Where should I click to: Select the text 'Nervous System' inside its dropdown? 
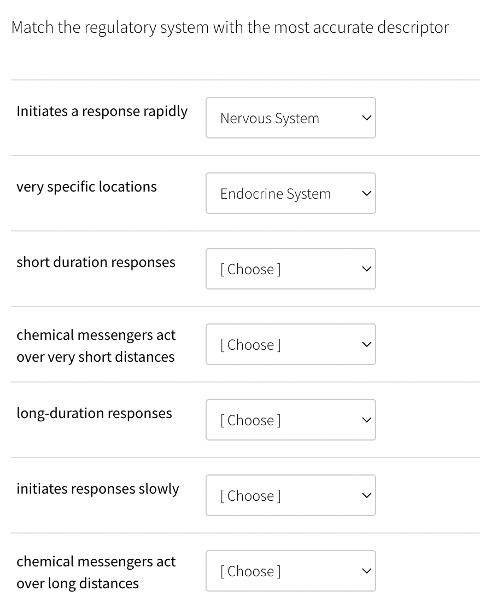[x=270, y=118]
